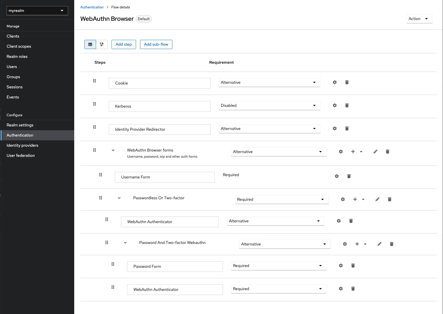443x314 pixels.
Task: Delete the Identity Provider Redirector step
Action: point(347,128)
